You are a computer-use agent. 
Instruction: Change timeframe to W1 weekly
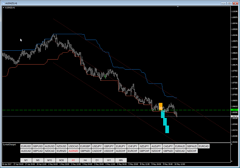(x=109, y=160)
